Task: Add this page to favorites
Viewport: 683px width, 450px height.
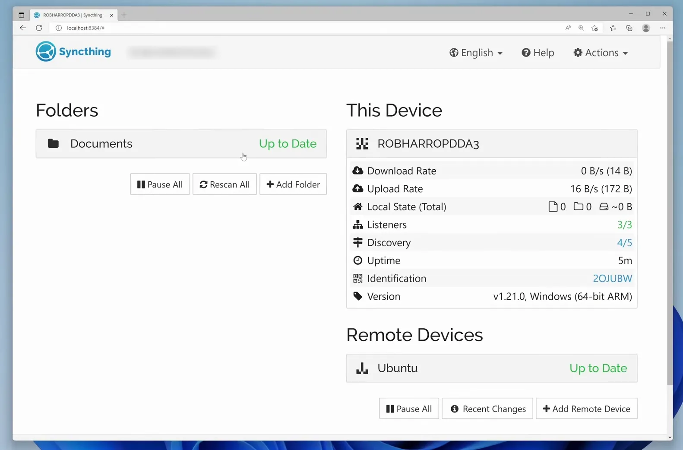Action: 594,28
